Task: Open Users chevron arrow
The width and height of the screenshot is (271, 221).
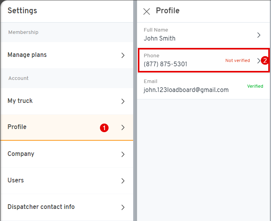Action: (x=123, y=181)
